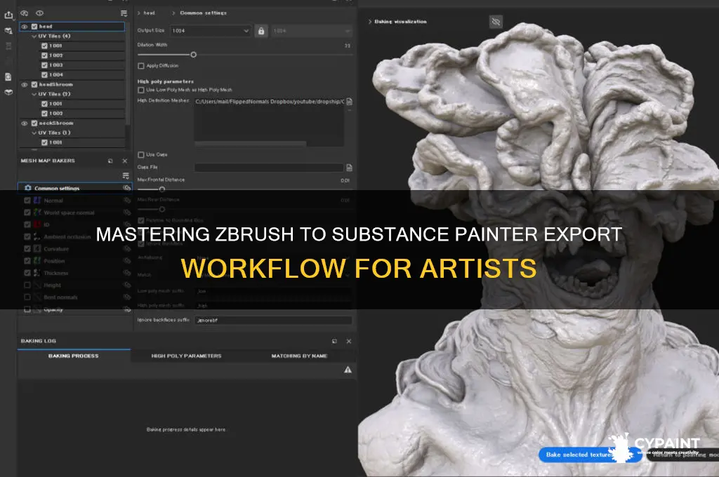Enable the Use Cage checkbox
The image size is (719, 477).
(141, 154)
